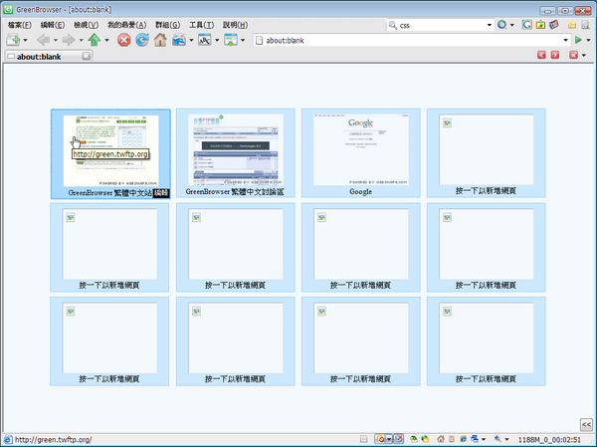The width and height of the screenshot is (597, 447).
Task: Click the zoom magnifier icon in status bar
Action: [497, 439]
